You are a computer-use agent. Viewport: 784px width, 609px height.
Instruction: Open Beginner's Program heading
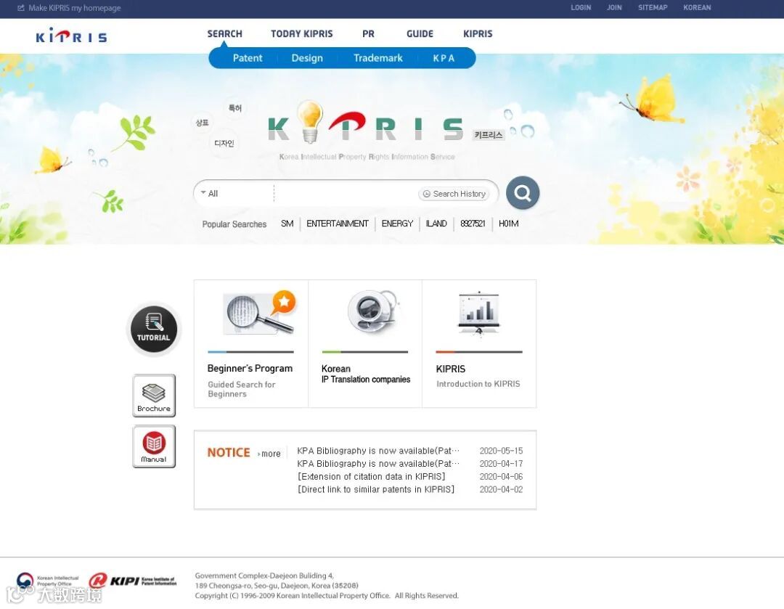[x=250, y=369]
